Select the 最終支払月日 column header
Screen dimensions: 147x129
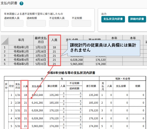41,40
